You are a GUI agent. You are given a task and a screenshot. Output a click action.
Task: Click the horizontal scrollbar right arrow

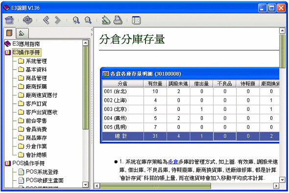click(x=276, y=186)
